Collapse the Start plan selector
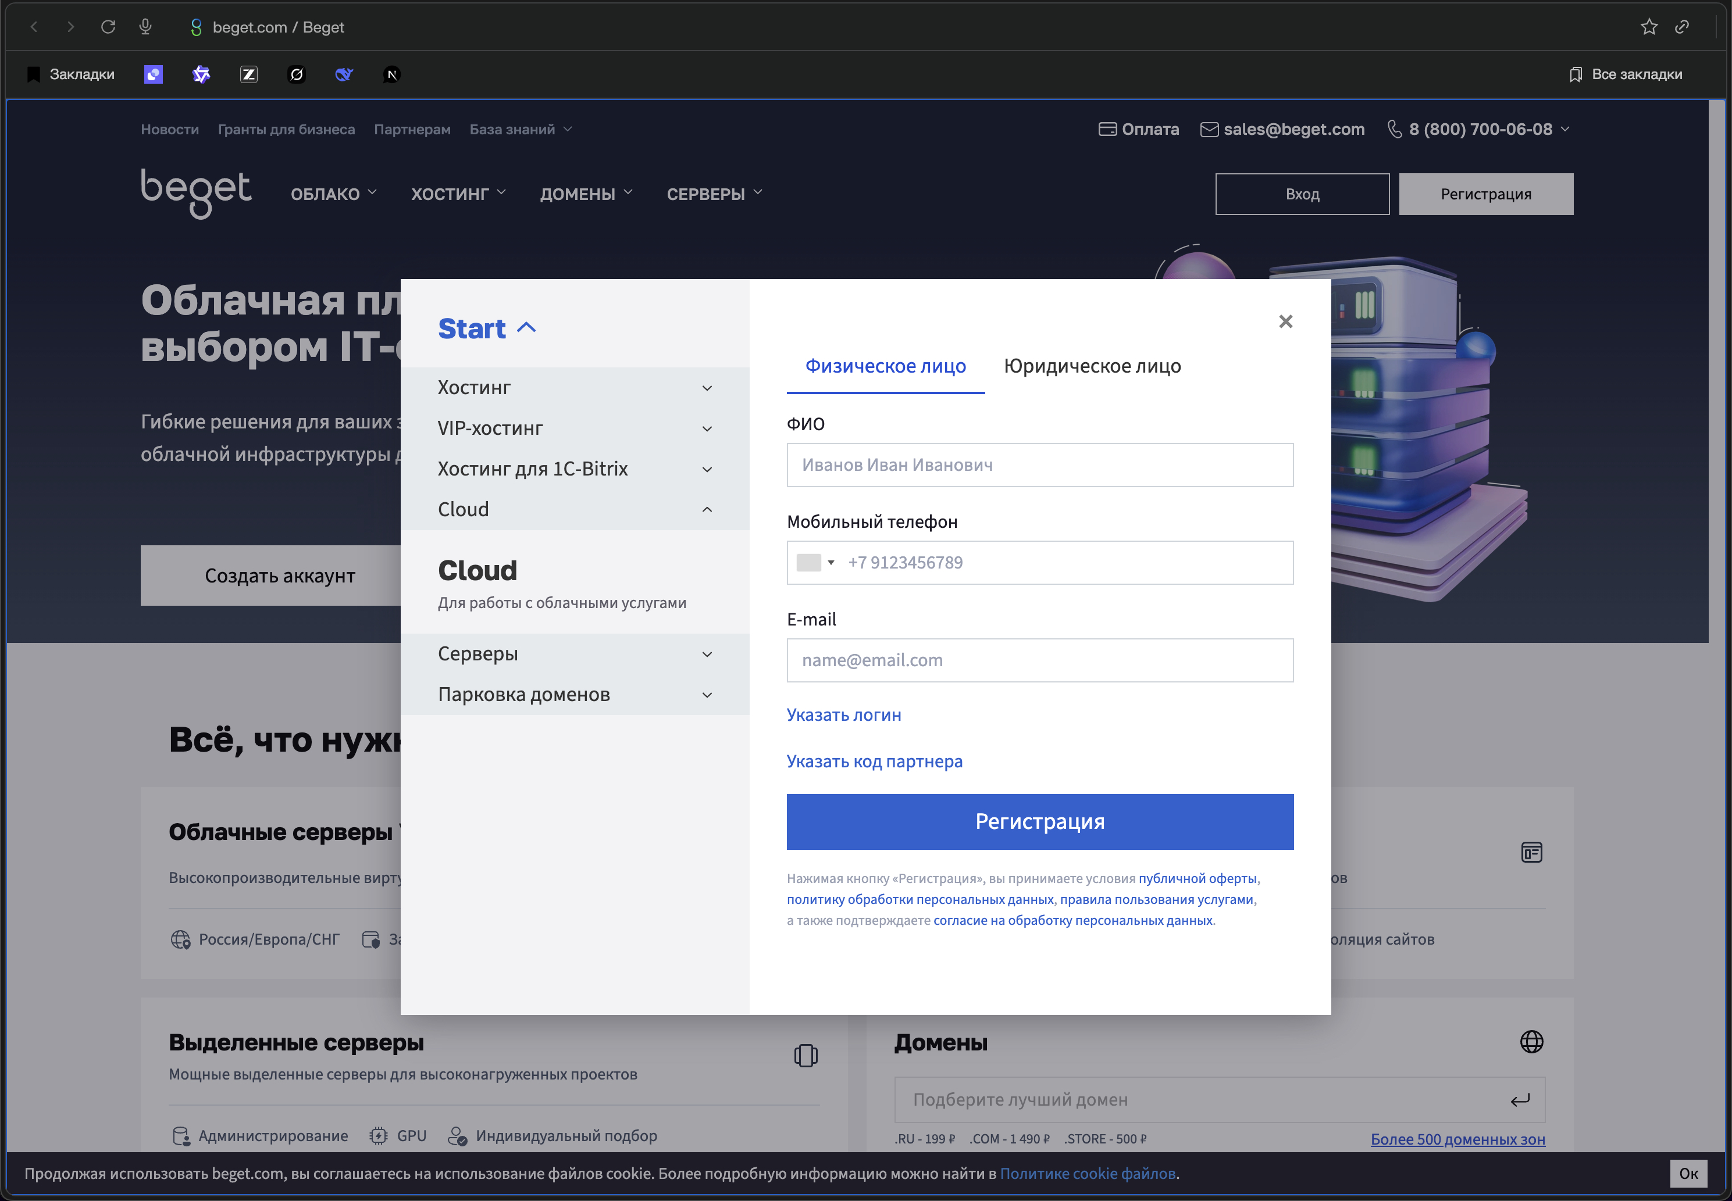This screenshot has height=1201, width=1732. coord(487,328)
